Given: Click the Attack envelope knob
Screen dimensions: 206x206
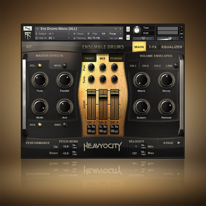Looking at the screenshot, I should coord(141,81).
